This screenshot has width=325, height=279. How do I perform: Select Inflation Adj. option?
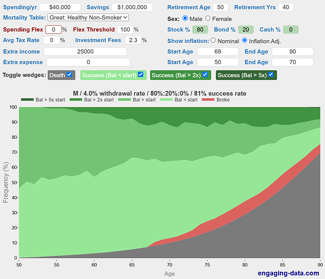click(245, 40)
